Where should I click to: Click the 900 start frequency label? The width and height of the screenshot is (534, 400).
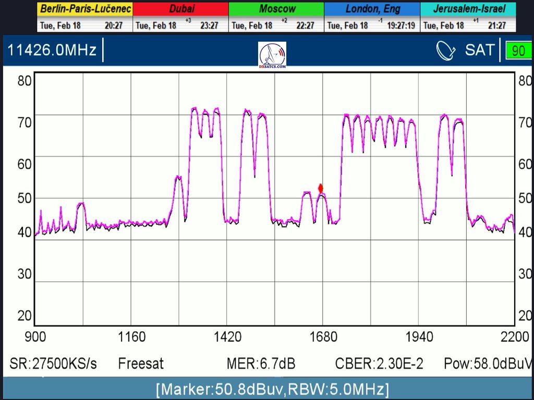(35, 337)
